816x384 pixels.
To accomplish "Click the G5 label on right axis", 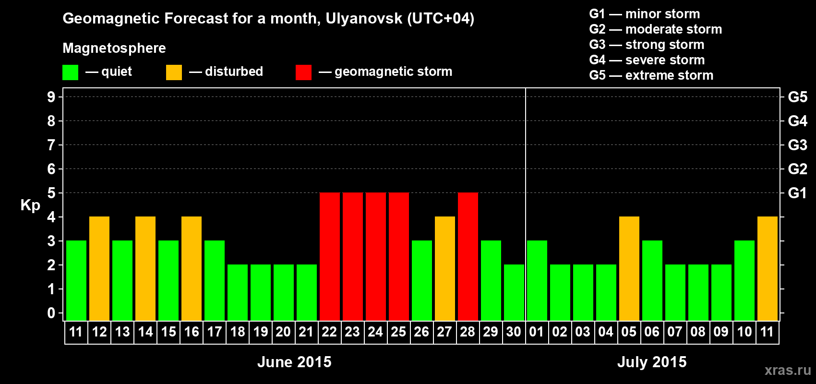I will coord(797,97).
